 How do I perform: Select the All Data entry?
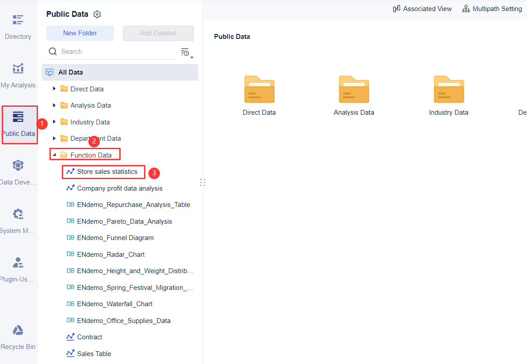[x=71, y=72]
